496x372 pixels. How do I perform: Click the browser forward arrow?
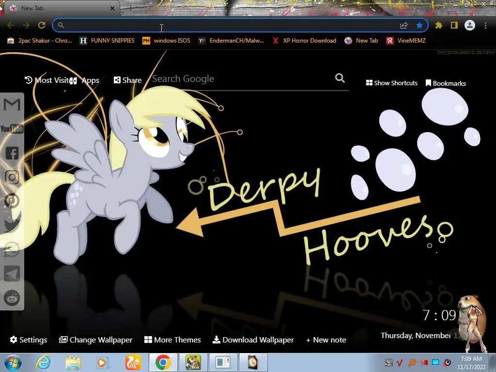click(x=26, y=25)
